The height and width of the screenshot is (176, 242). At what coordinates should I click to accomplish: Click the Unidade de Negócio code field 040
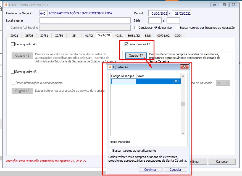tap(43, 14)
